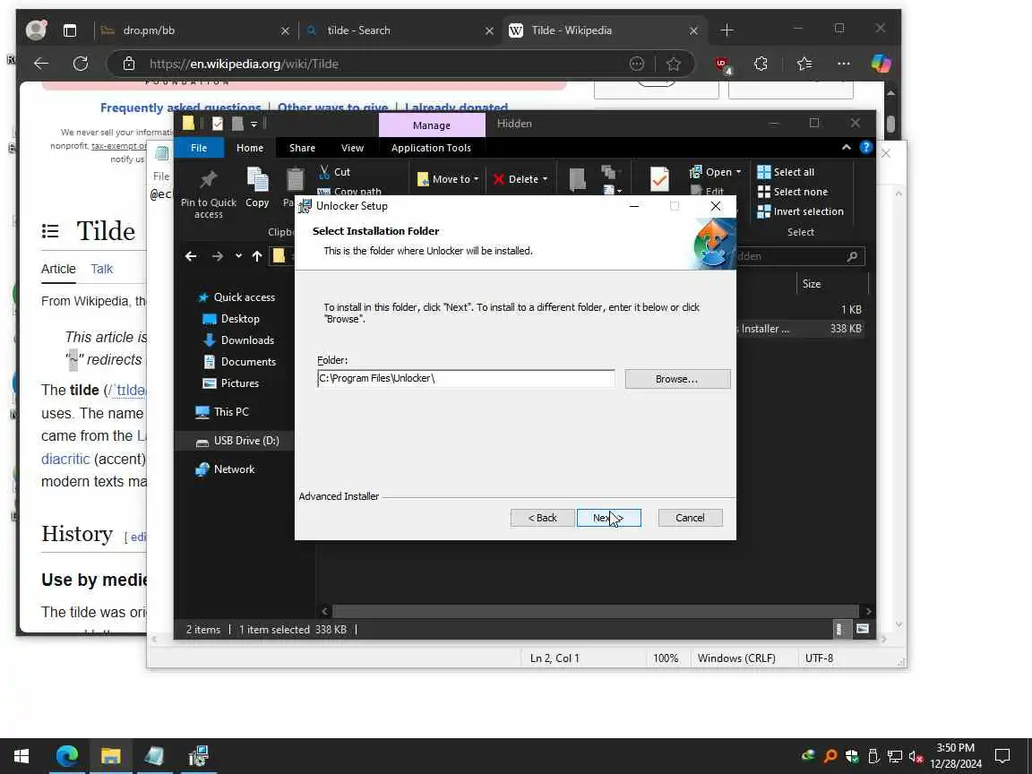Switch Explorer to details view icon

tap(839, 629)
